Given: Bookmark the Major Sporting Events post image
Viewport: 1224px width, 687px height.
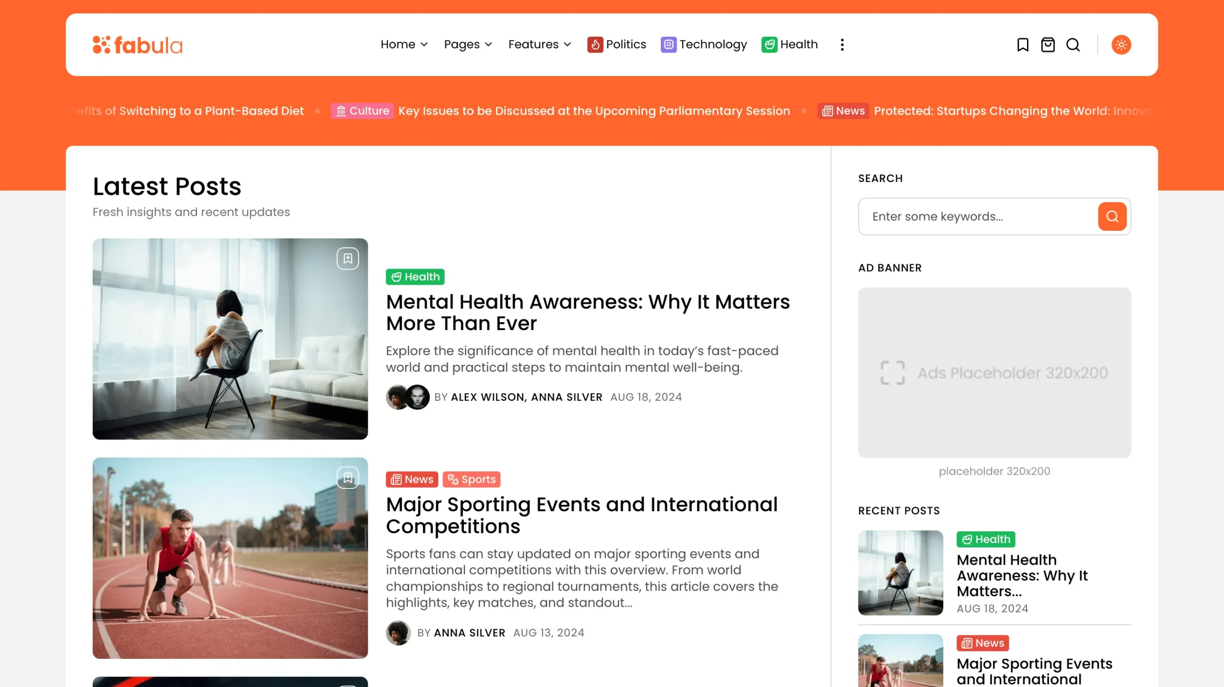Looking at the screenshot, I should pyautogui.click(x=348, y=477).
